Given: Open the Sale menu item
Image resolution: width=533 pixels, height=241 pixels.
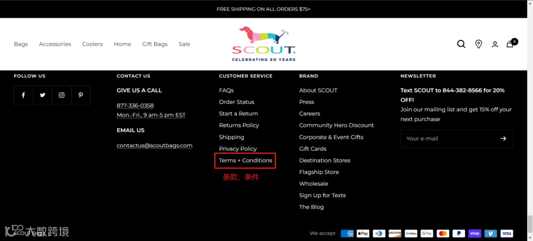Looking at the screenshot, I should [184, 44].
